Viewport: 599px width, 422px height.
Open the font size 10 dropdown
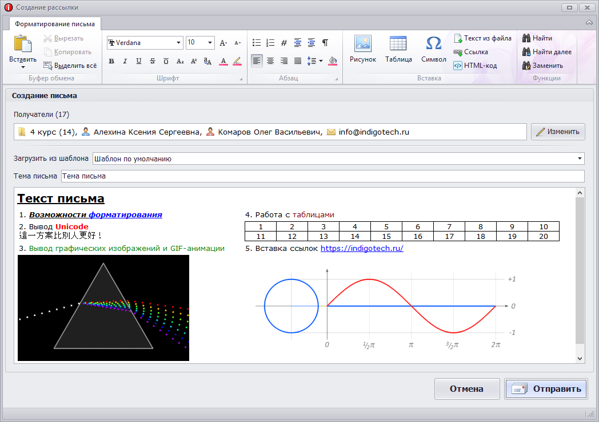[x=210, y=43]
